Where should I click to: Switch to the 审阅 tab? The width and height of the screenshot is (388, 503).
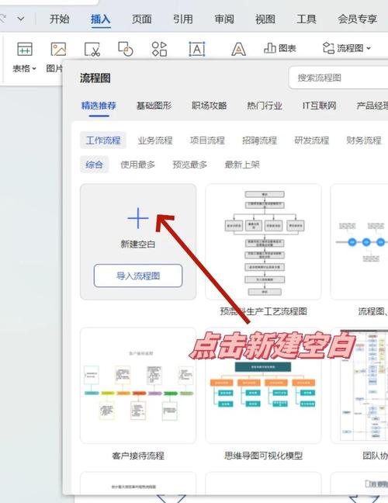(x=224, y=19)
